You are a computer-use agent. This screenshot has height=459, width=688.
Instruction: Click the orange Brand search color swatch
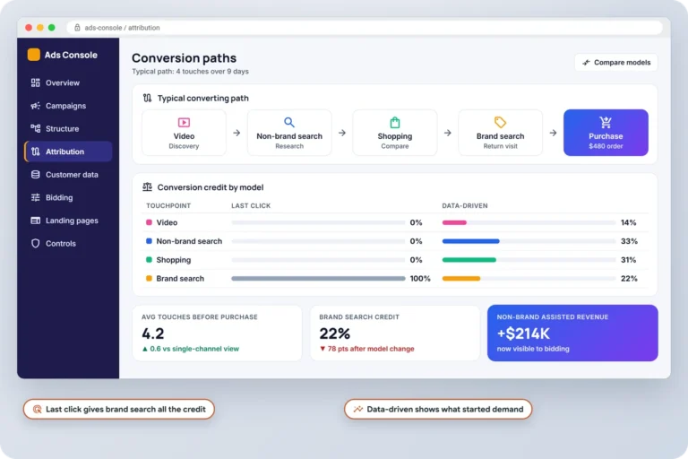tap(149, 279)
